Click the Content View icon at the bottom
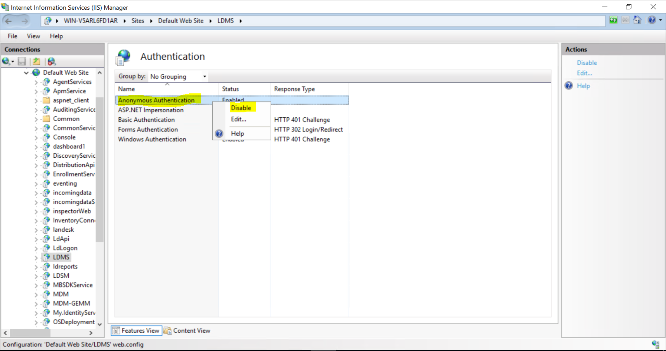666x351 pixels. point(168,330)
